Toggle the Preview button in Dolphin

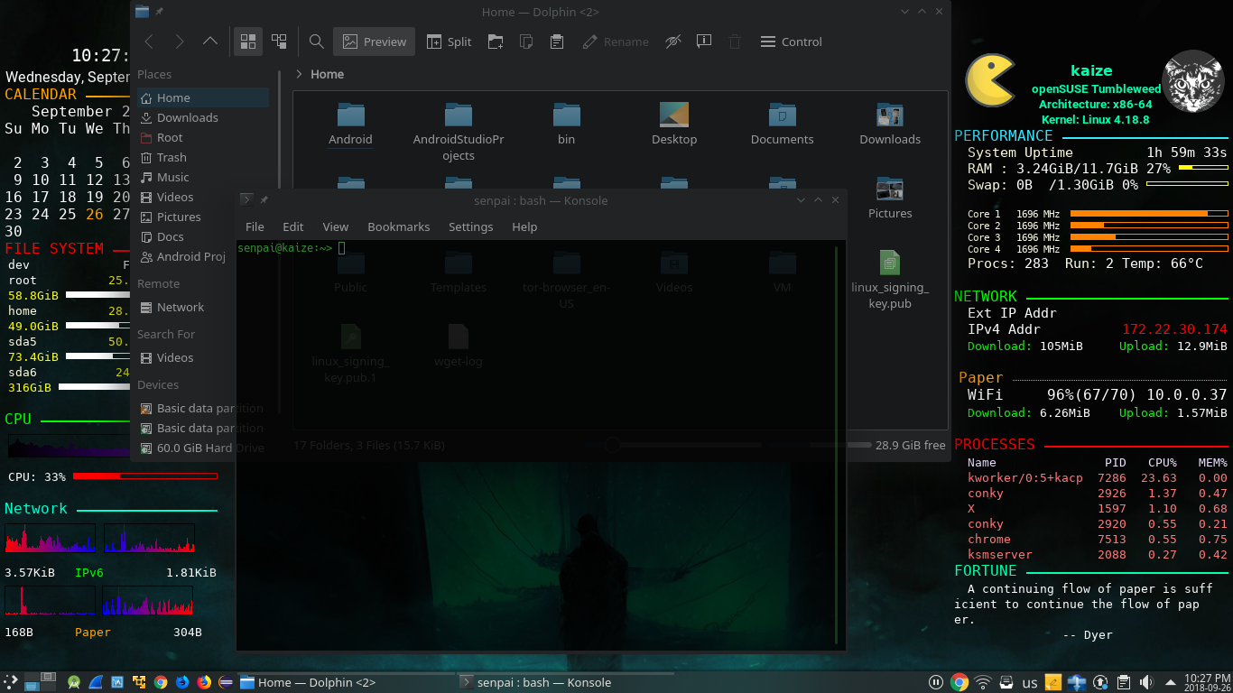[374, 42]
